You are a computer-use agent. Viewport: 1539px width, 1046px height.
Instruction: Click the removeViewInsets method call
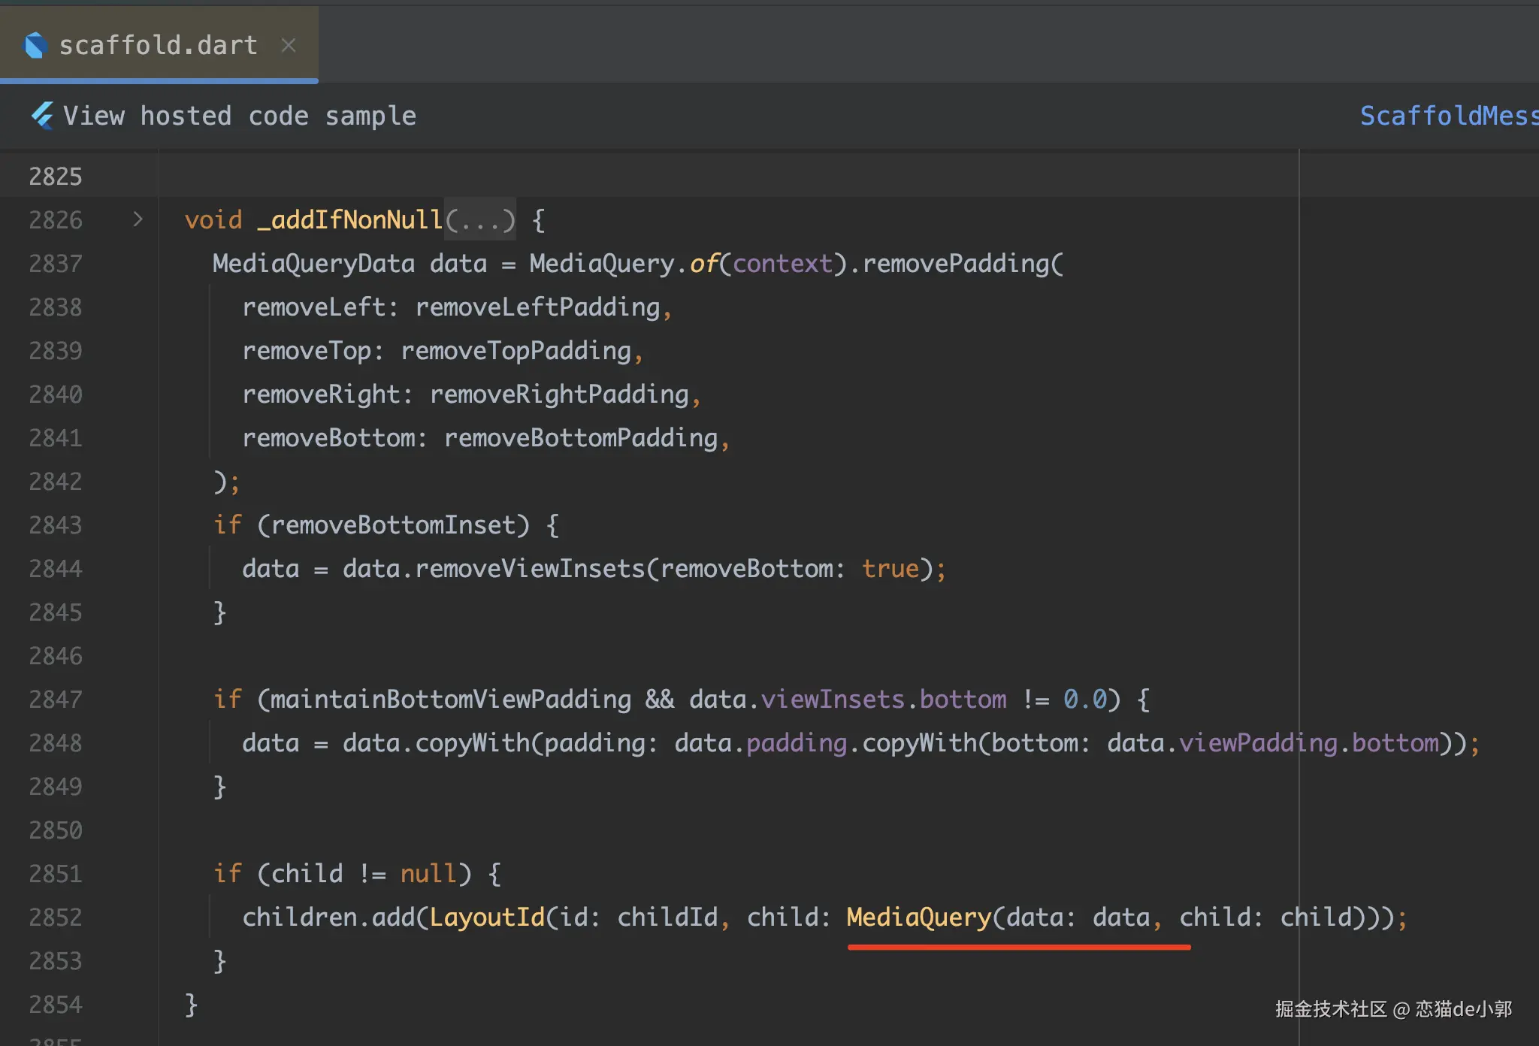pos(530,569)
